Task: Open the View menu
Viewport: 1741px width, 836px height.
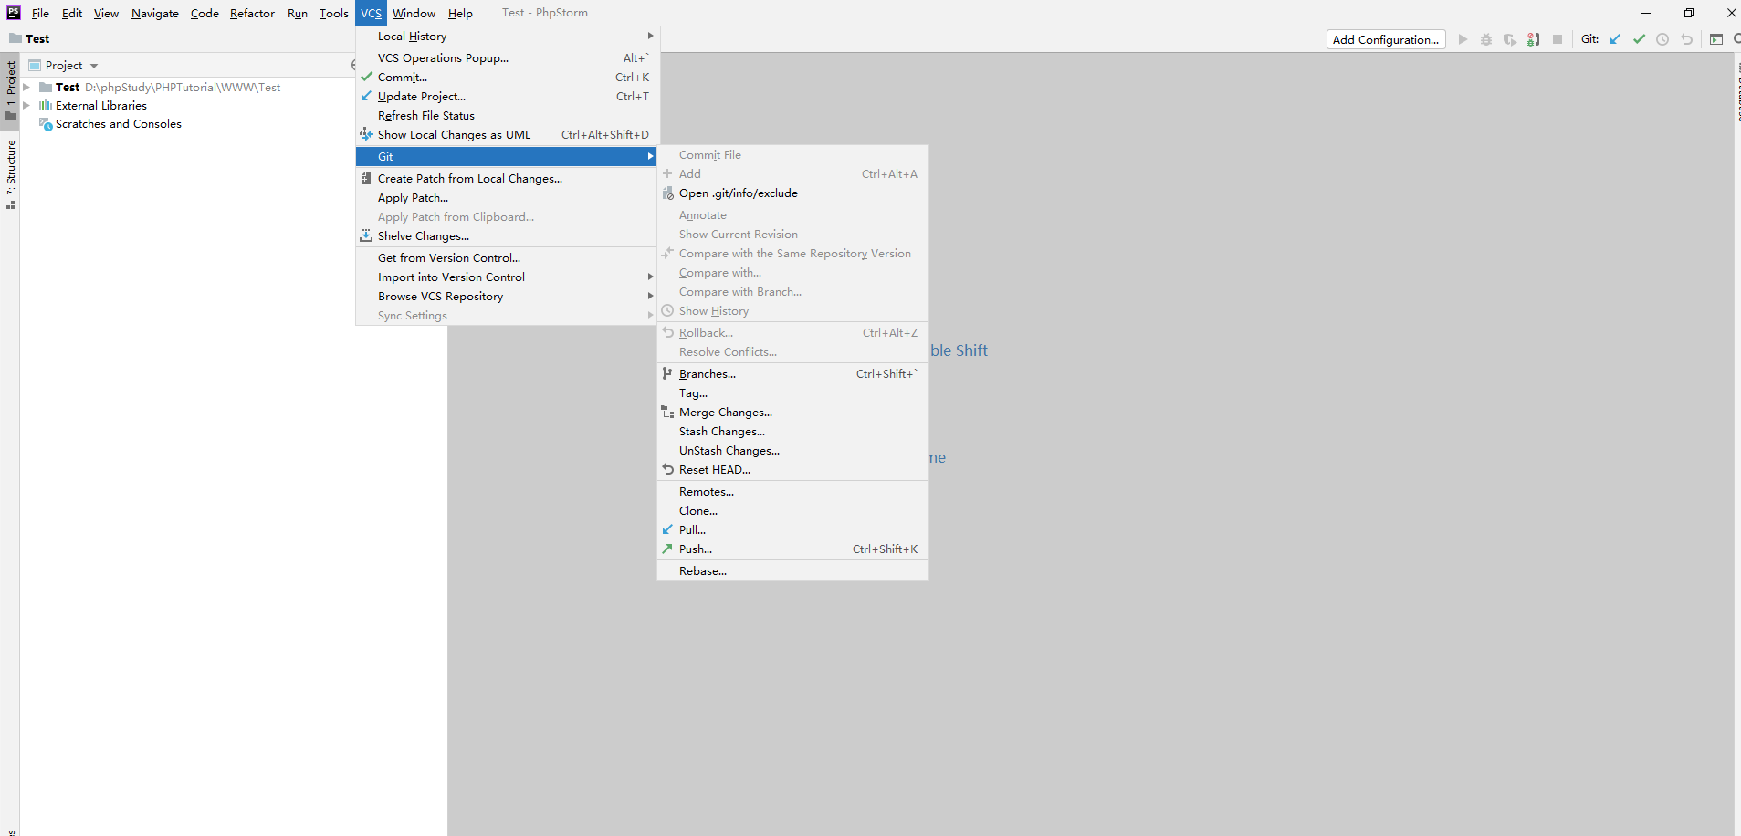Action: click(x=106, y=13)
